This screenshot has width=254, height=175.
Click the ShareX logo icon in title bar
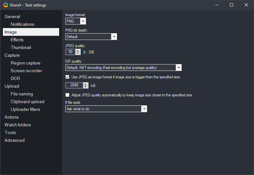(5, 5)
